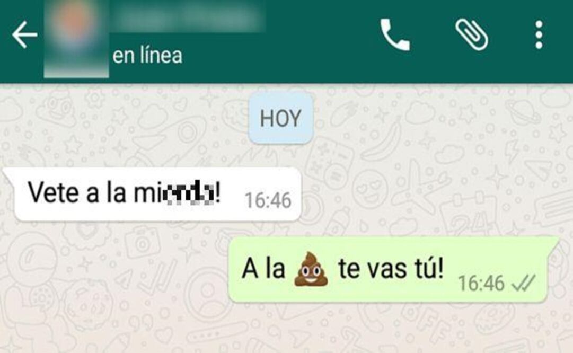The width and height of the screenshot is (573, 353).
Task: Click the HOY date chip
Action: [x=280, y=119]
